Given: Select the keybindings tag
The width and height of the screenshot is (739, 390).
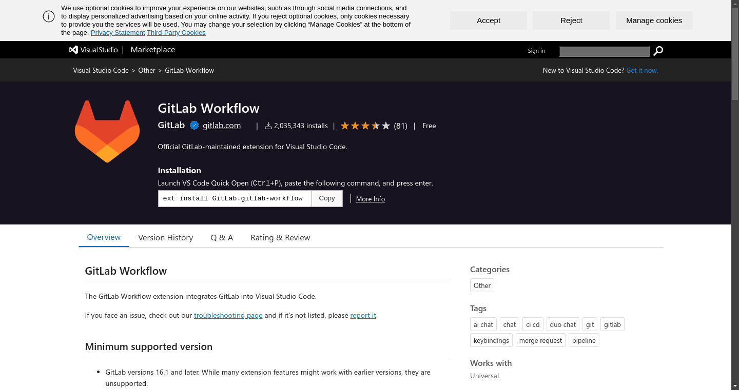Looking at the screenshot, I should 492,340.
